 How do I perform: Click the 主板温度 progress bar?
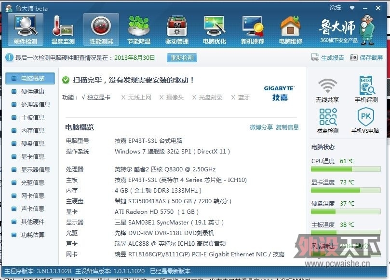click(346, 232)
